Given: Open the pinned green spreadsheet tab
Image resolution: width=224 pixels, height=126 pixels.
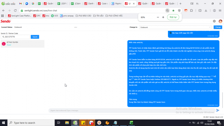Looking at the screenshot, I should [39, 3].
